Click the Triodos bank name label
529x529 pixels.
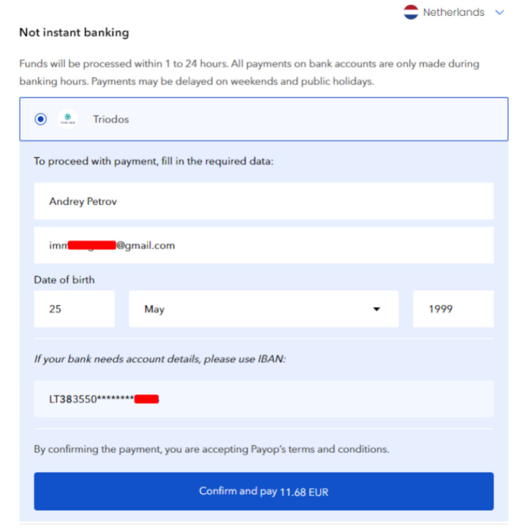pyautogui.click(x=111, y=120)
